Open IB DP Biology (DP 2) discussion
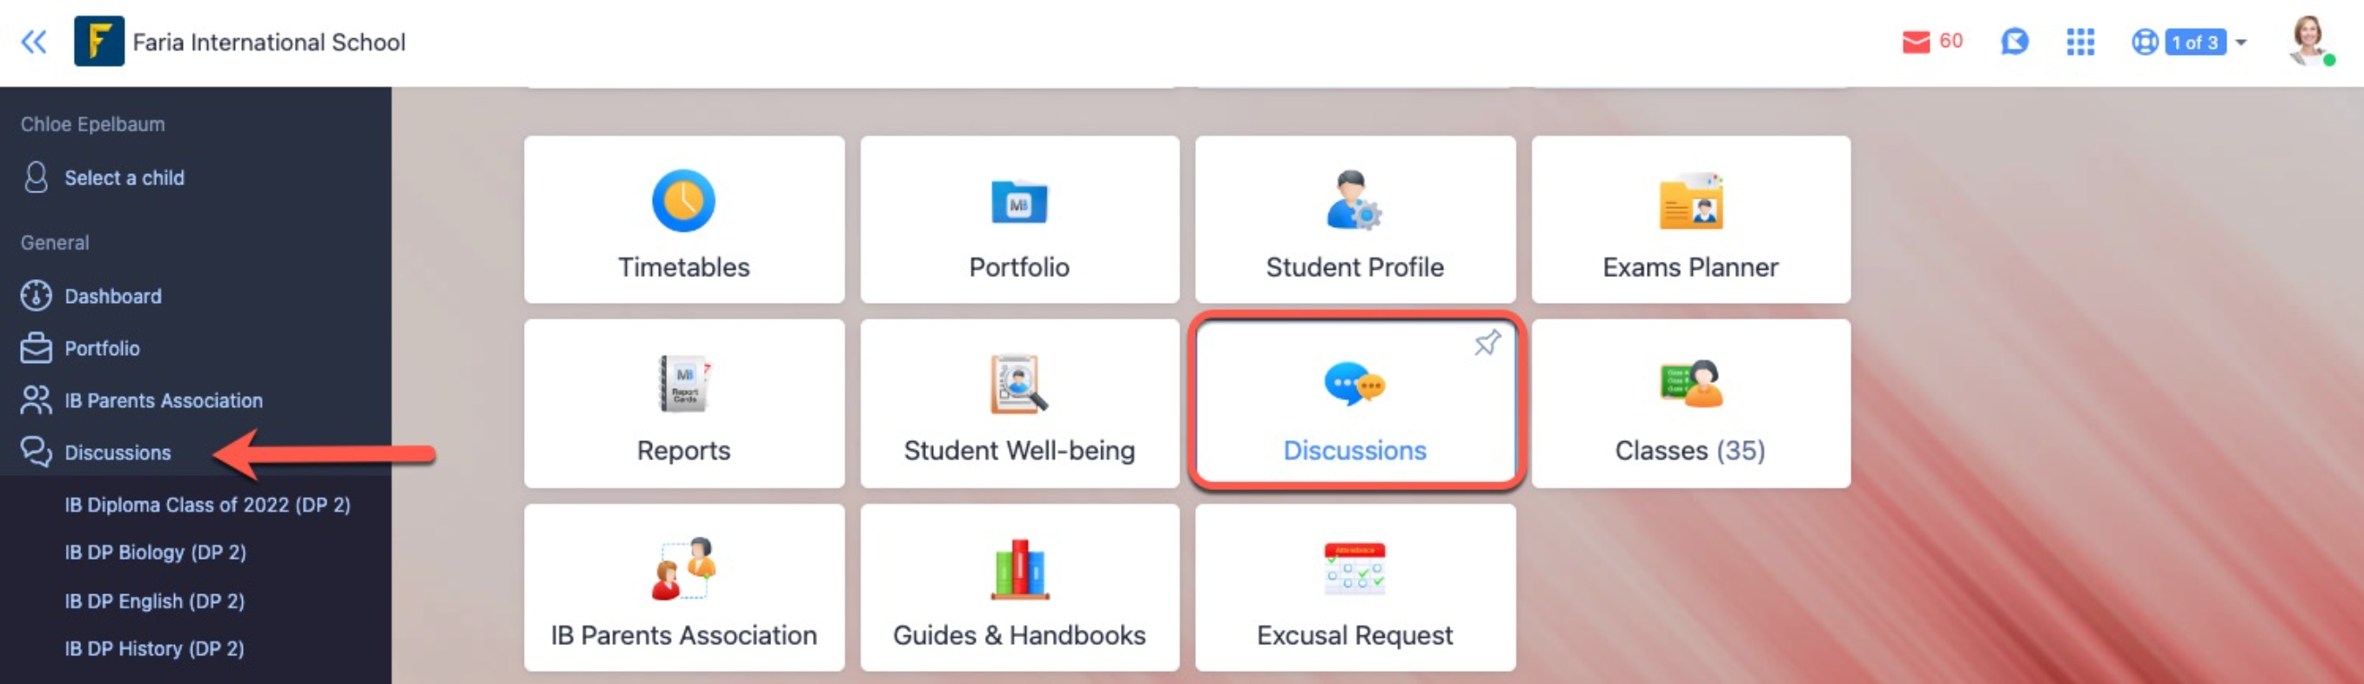 point(155,552)
